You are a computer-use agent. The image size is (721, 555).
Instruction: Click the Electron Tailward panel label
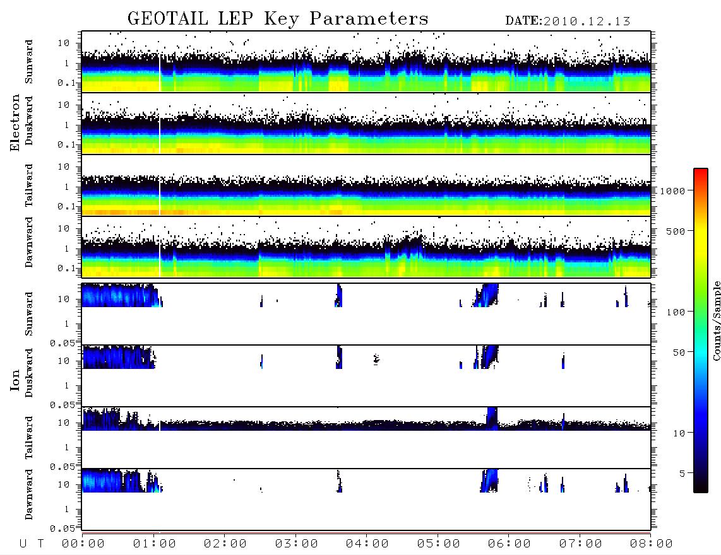[29, 185]
